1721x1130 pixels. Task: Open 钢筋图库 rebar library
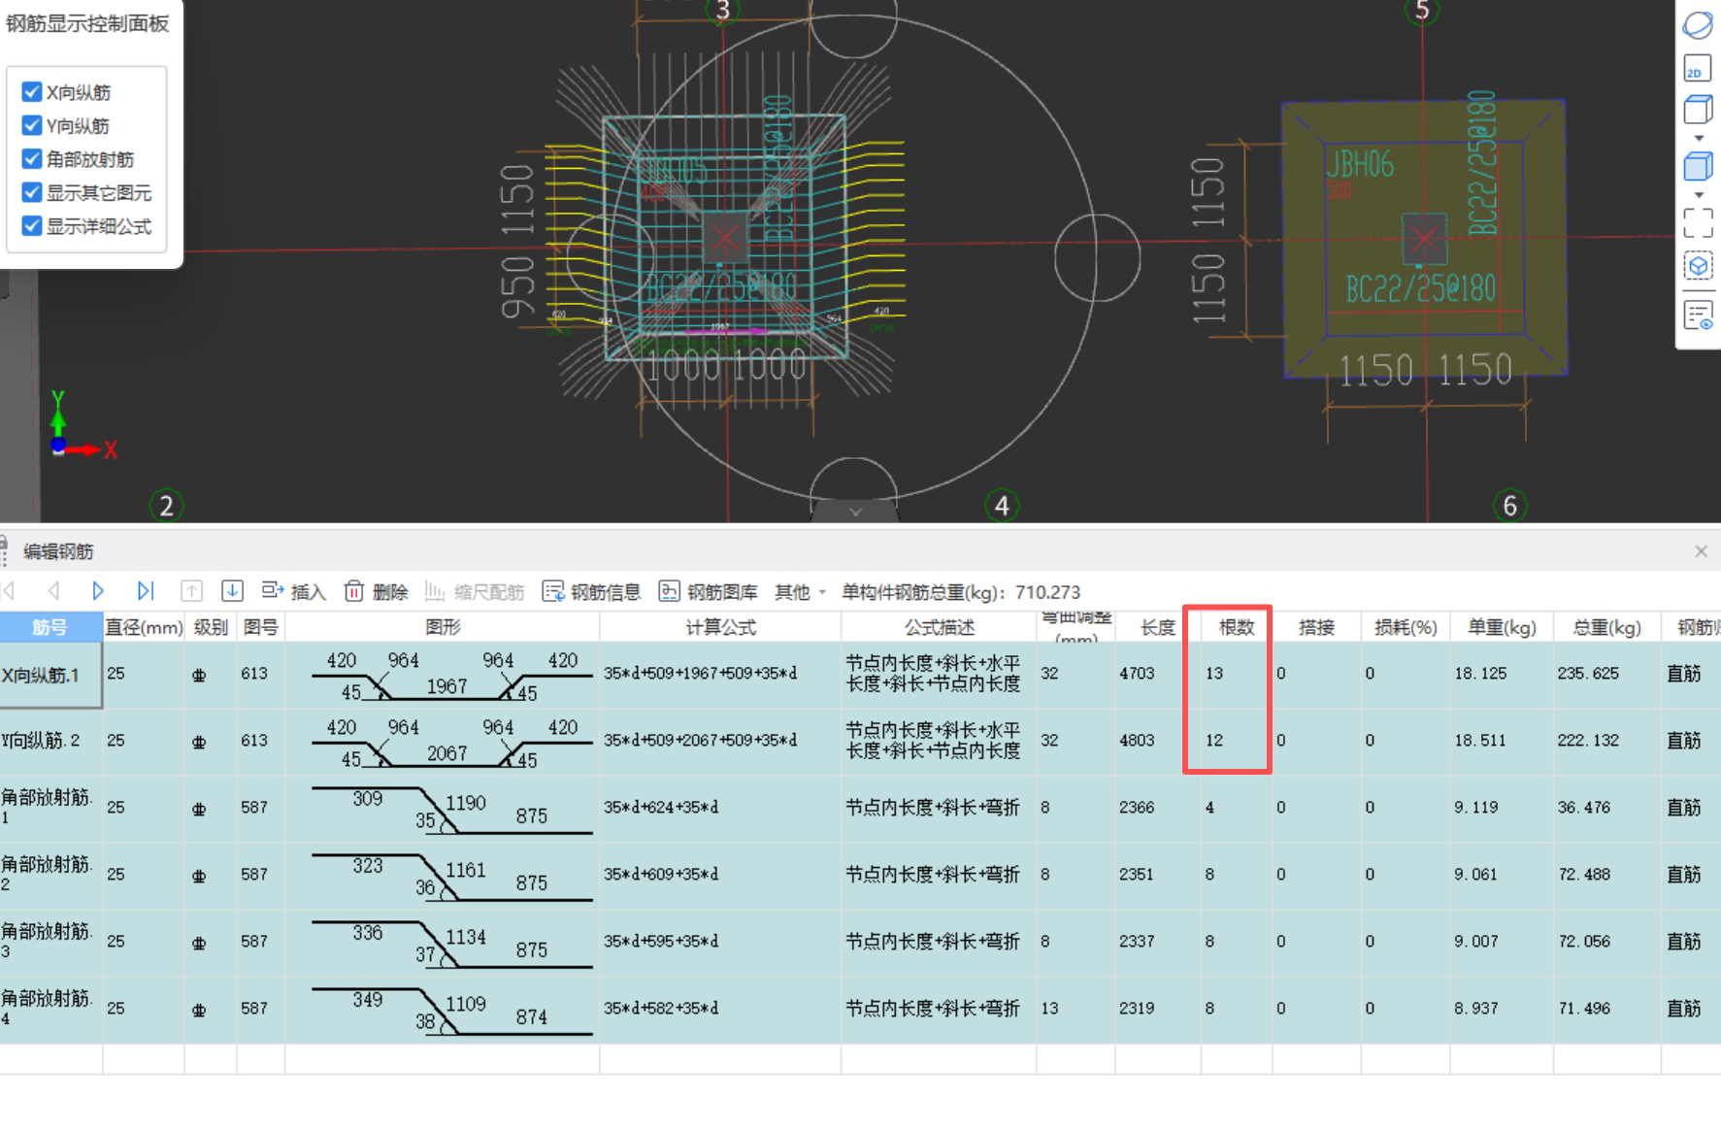[x=708, y=591]
